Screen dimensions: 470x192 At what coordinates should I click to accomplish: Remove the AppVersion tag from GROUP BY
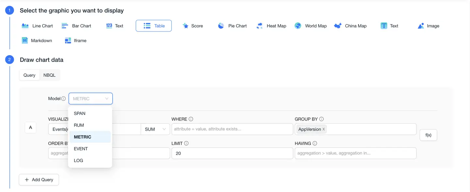324,129
